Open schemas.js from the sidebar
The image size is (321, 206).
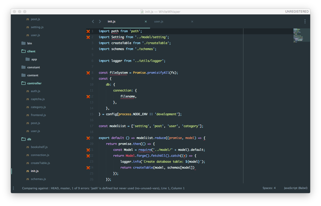[38, 179]
